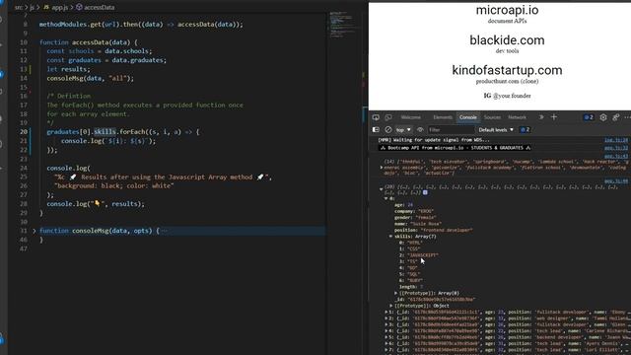Expand graduate object 2, web designer
This screenshot has width=631, height=355.
coord(386,319)
